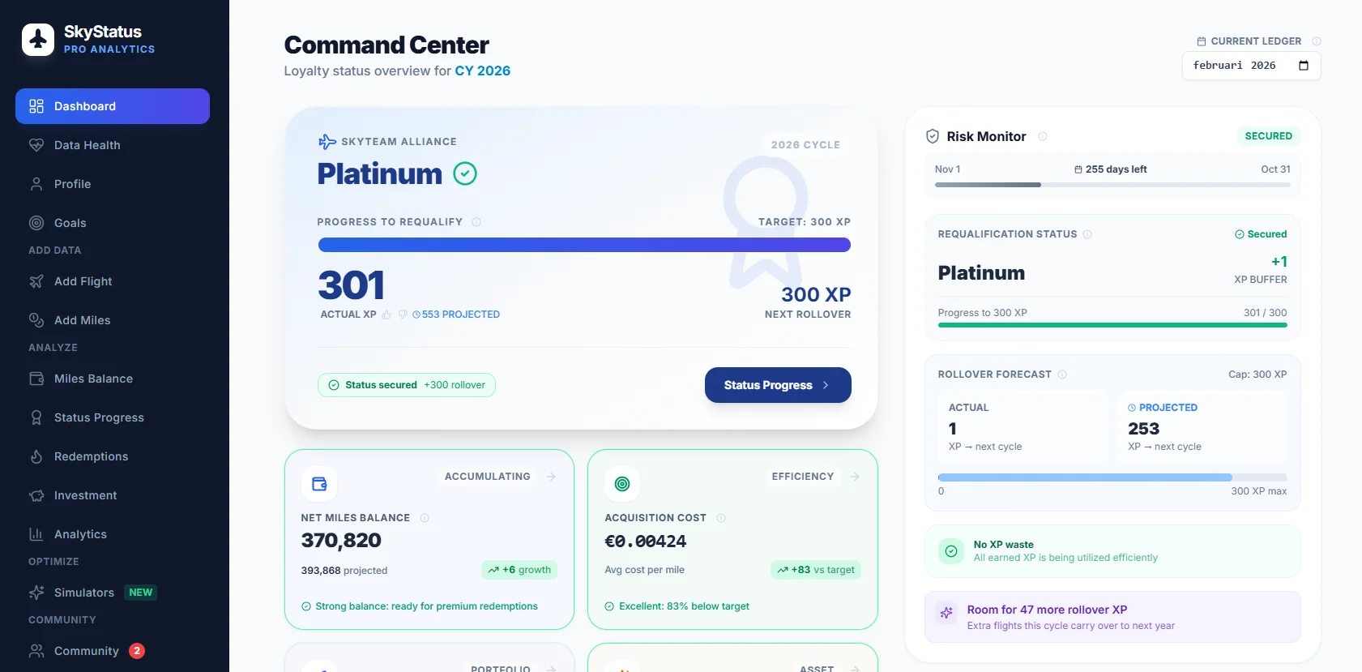Click the target icon on the Efficiency card
This screenshot has width=1362, height=672.
(621, 483)
